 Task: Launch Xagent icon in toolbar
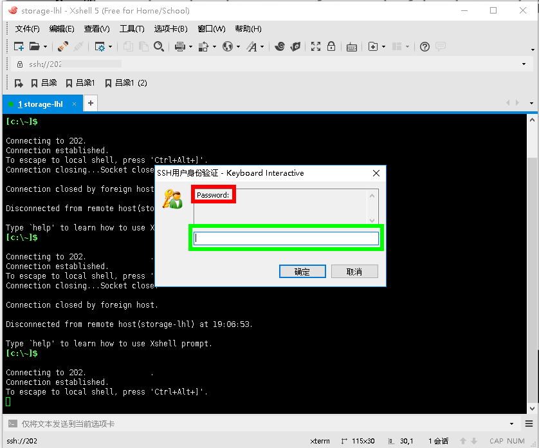pyautogui.click(x=295, y=46)
